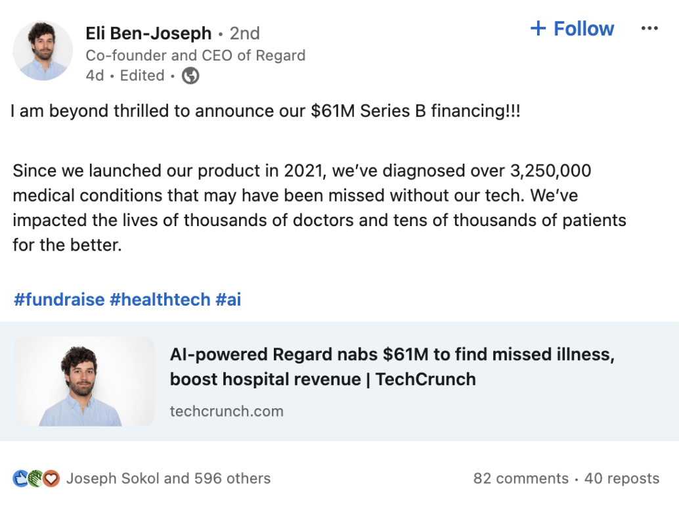Click the techcrunch.com source link
The width and height of the screenshot is (679, 510).
227,411
